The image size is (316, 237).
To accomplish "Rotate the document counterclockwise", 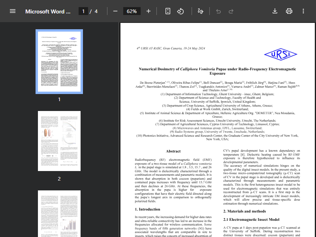I will 181,11.
